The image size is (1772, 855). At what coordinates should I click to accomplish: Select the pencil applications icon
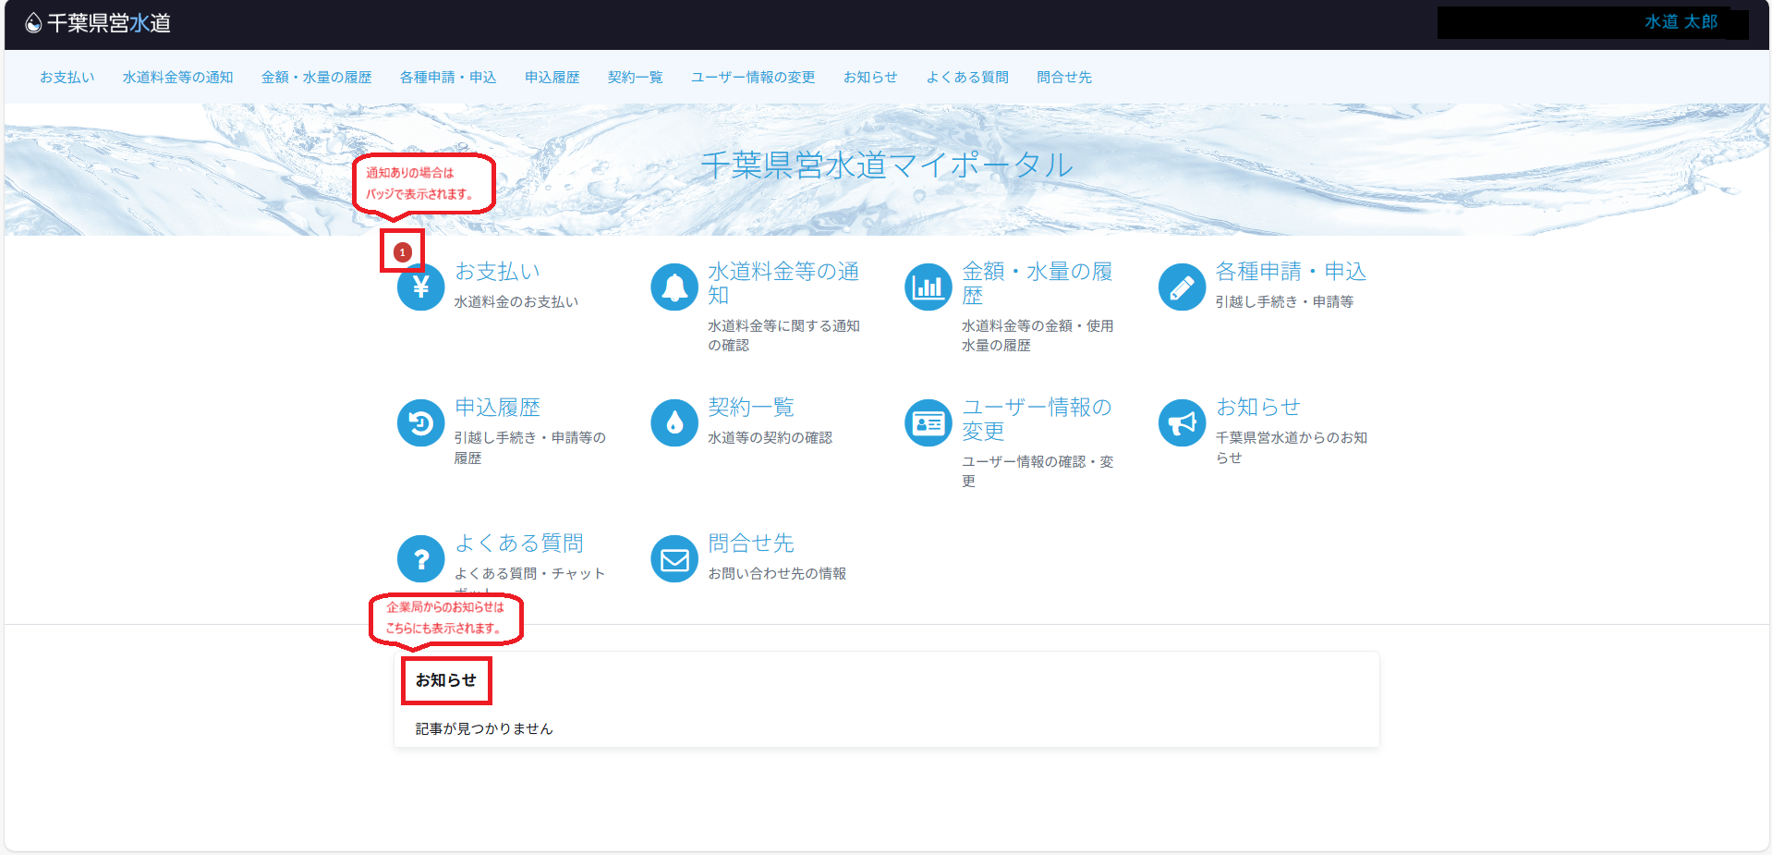[1182, 287]
